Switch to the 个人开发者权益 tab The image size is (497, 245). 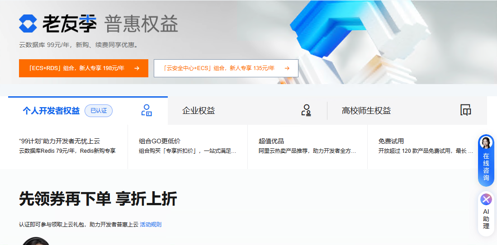[51, 111]
